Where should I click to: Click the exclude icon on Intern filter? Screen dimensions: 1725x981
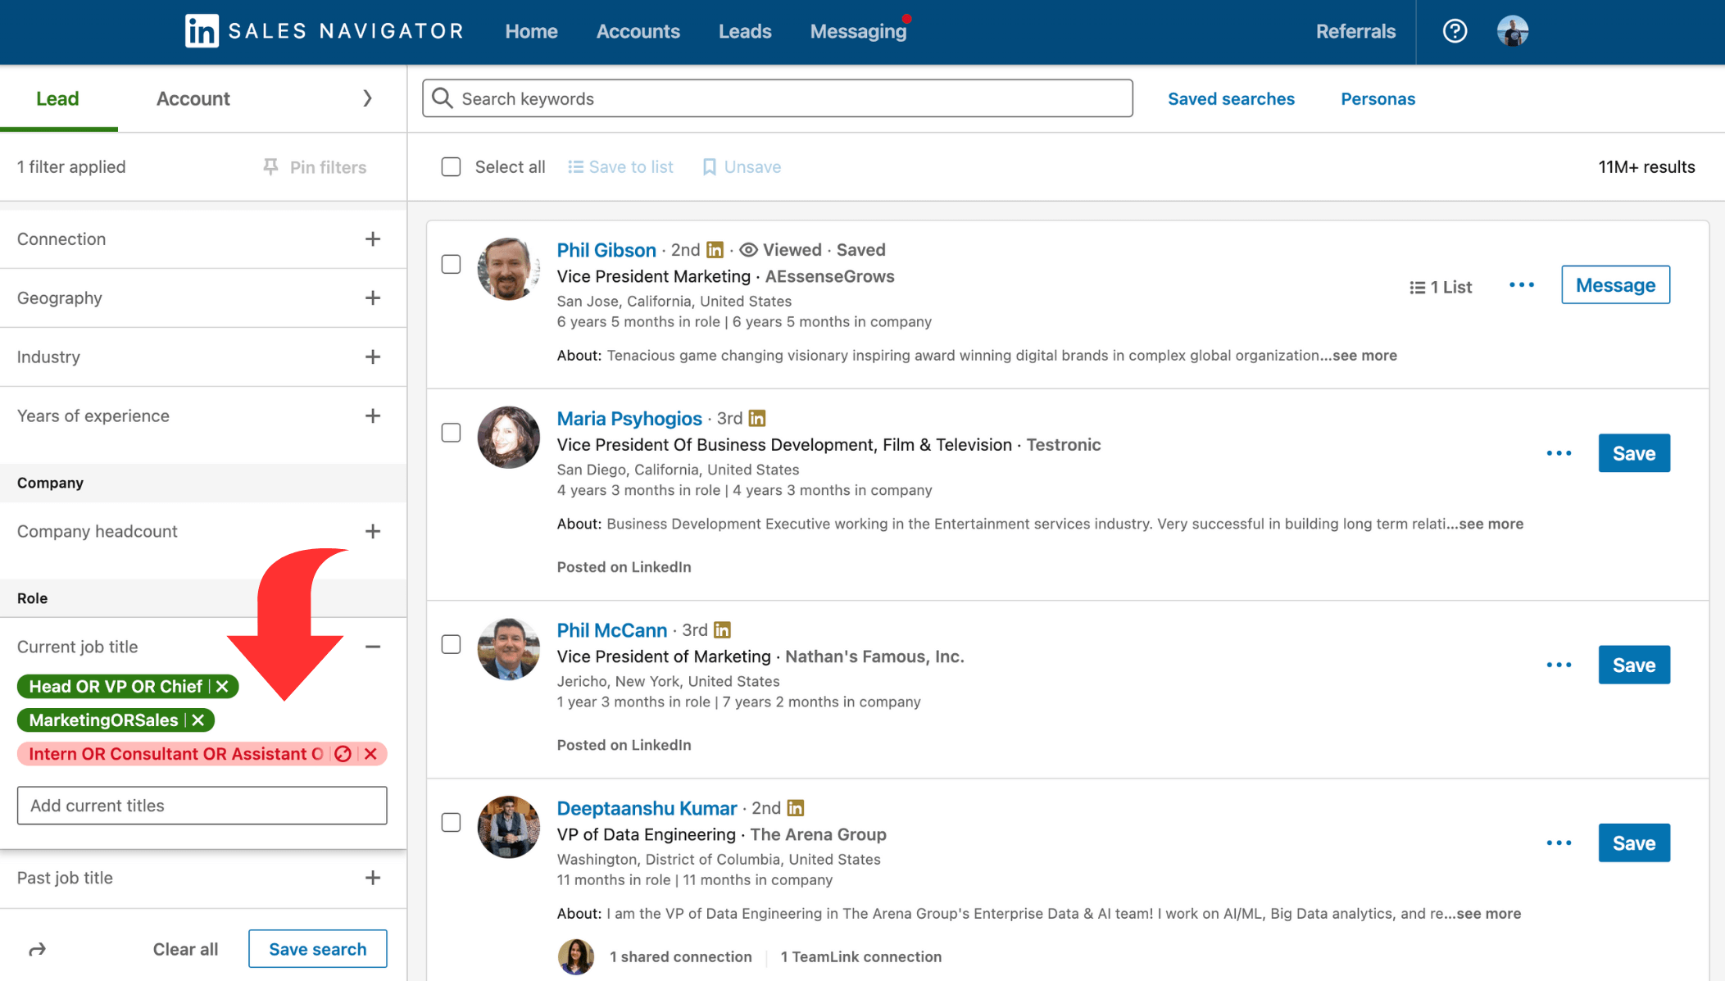(x=343, y=754)
